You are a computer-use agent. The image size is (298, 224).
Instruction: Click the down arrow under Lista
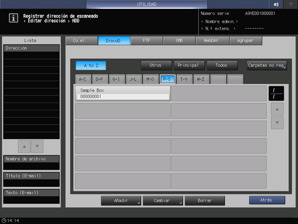(37, 146)
